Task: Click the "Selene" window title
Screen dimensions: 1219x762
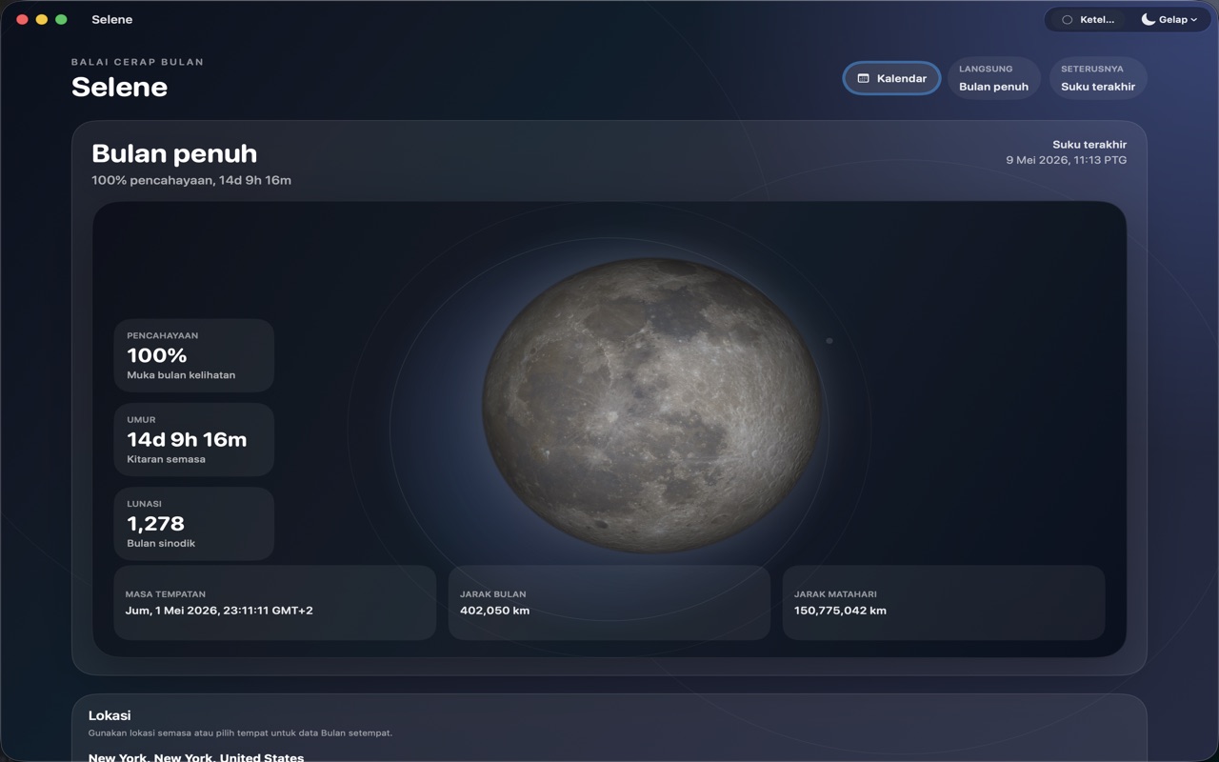Action: point(112,19)
